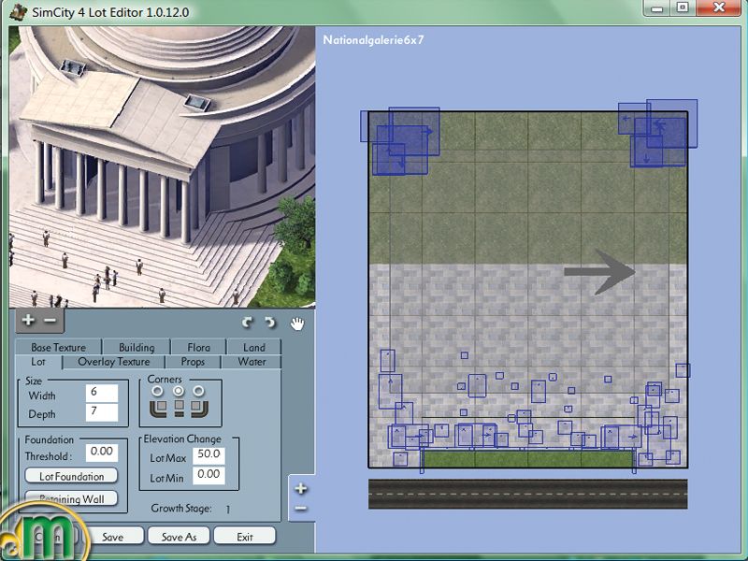Click the Growth Stage label

(180, 509)
